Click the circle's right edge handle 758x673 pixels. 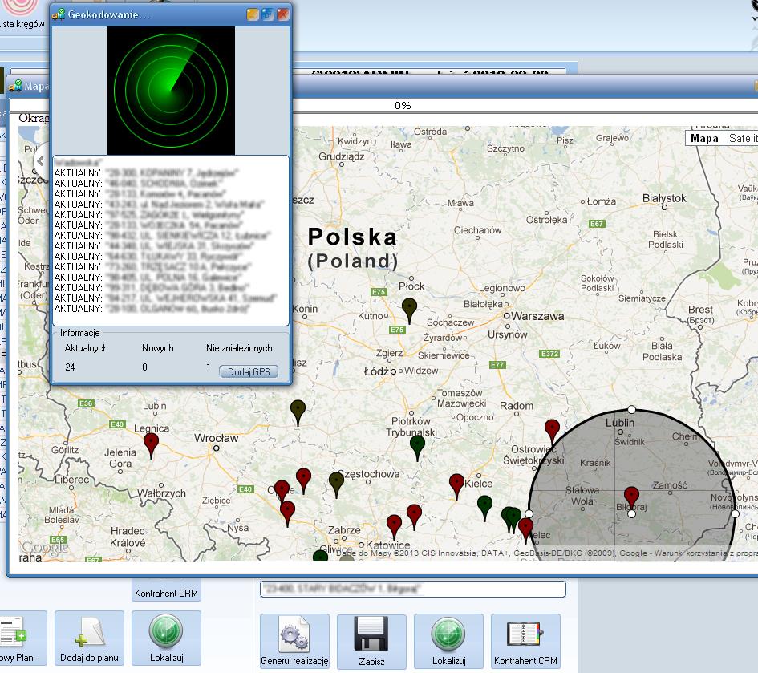pos(735,513)
